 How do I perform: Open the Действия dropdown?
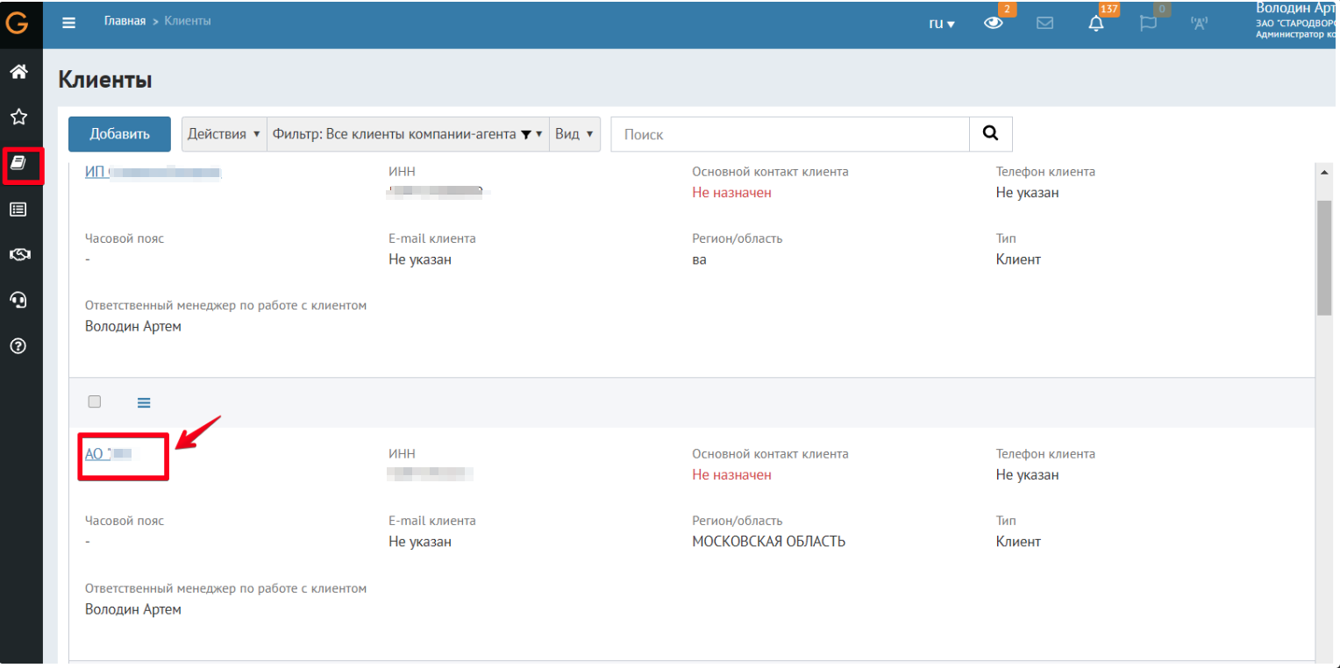224,134
